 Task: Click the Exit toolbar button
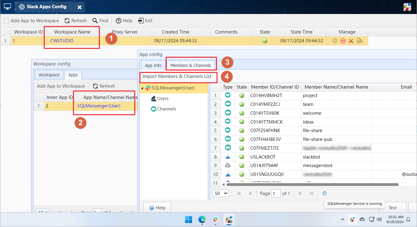(145, 21)
